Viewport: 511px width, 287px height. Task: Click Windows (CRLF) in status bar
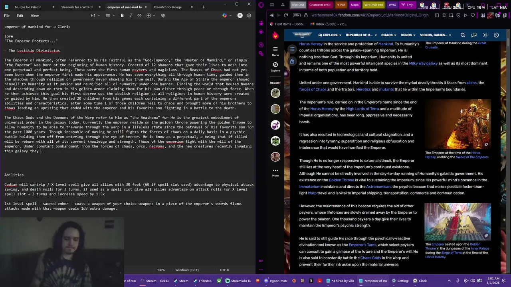tap(187, 270)
